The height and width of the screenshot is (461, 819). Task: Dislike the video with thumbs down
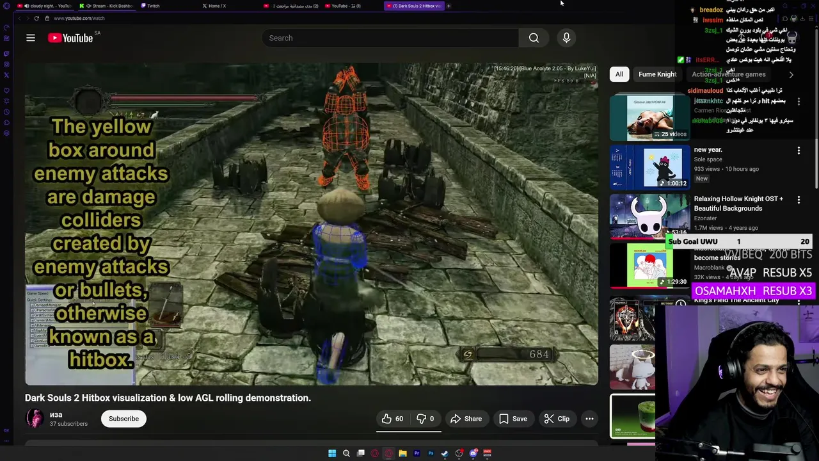tap(425, 419)
